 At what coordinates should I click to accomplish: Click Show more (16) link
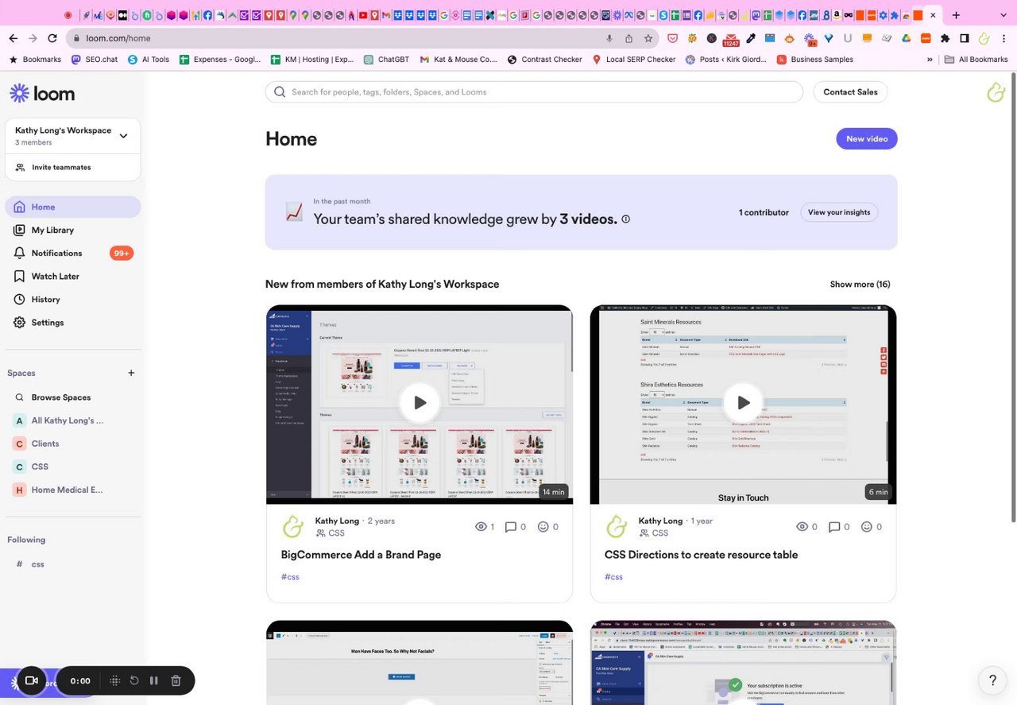point(860,284)
